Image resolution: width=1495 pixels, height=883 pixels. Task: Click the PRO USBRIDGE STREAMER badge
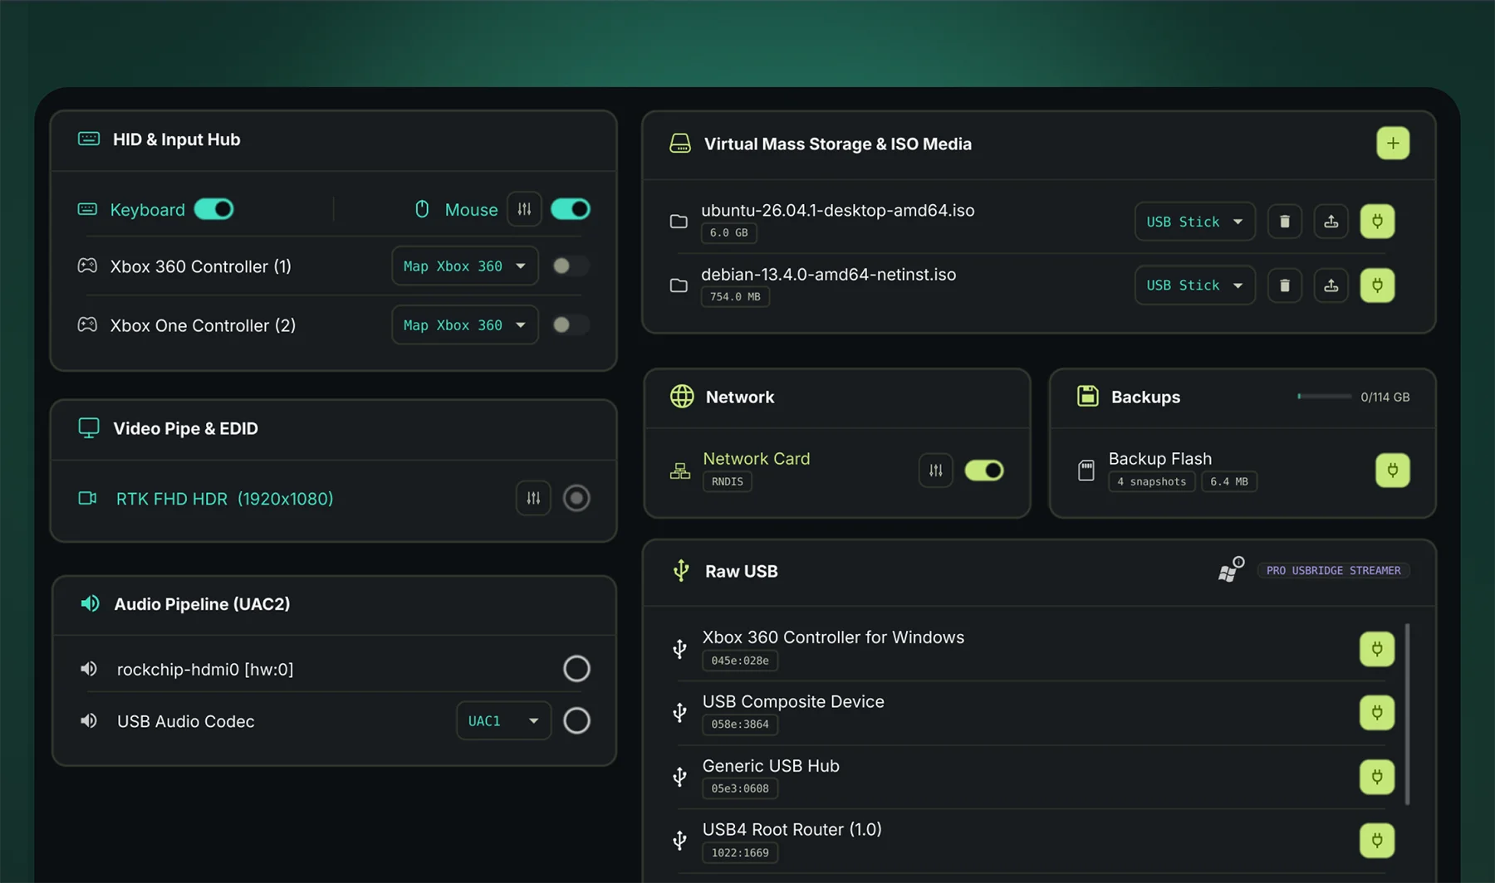coord(1334,570)
